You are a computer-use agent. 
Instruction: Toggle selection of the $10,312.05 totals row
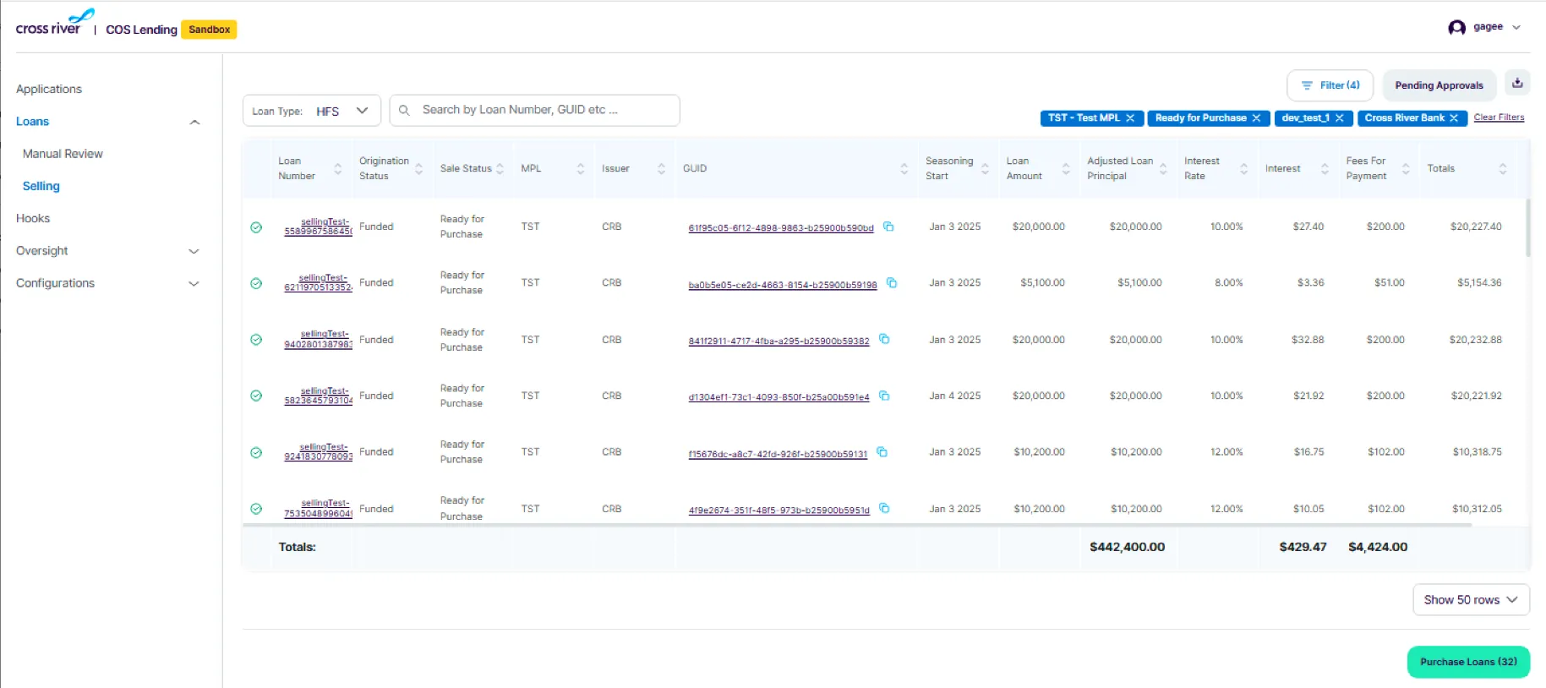pyautogui.click(x=256, y=509)
